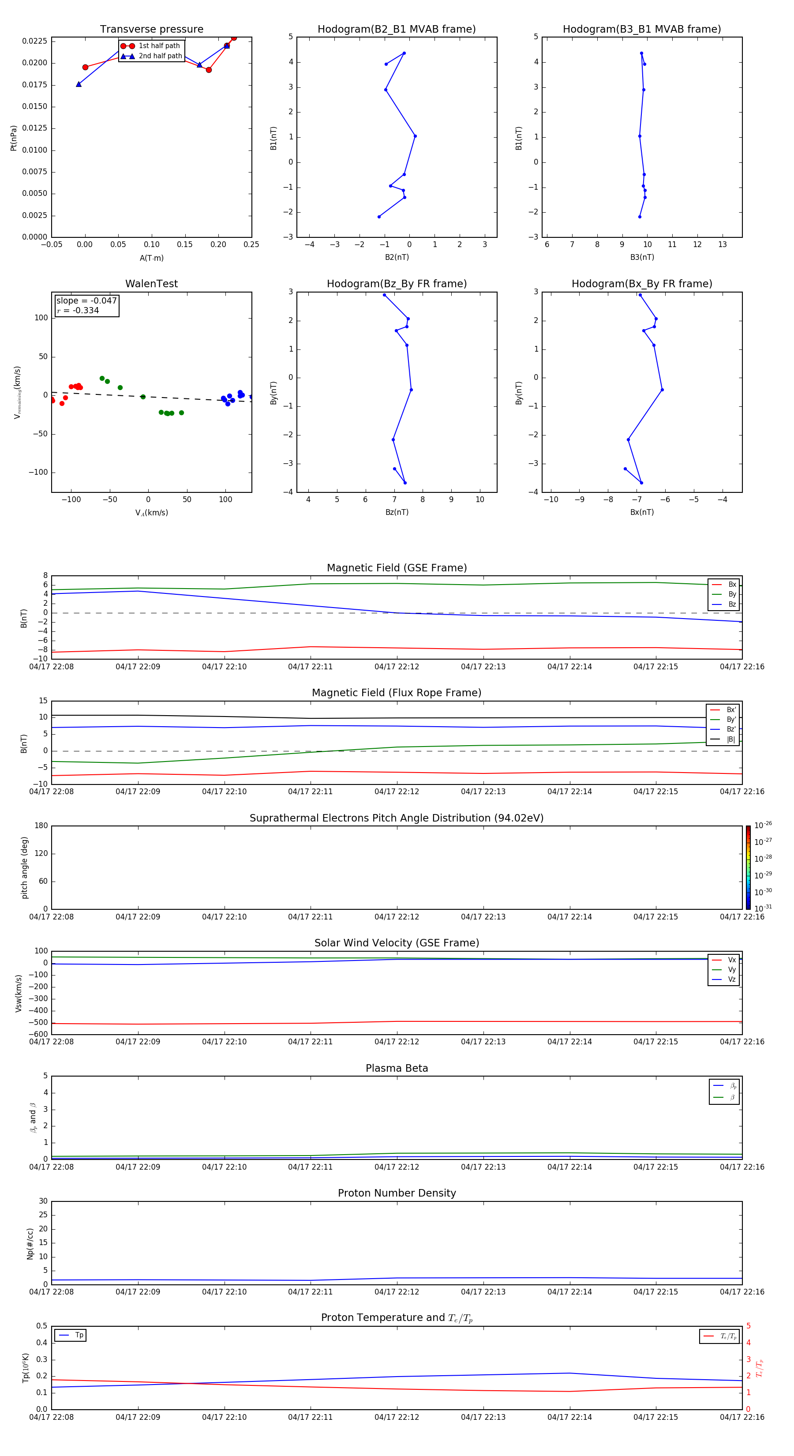
Task: Click the Suprathermal Electrons Pitch Angle Distribution title
Action: coord(397,818)
